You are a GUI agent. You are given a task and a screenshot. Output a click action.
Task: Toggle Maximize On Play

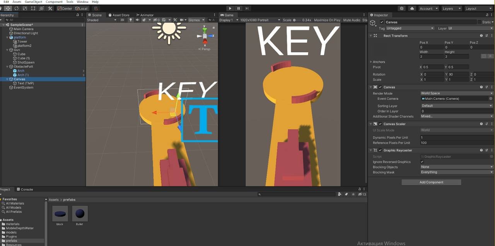(x=327, y=20)
